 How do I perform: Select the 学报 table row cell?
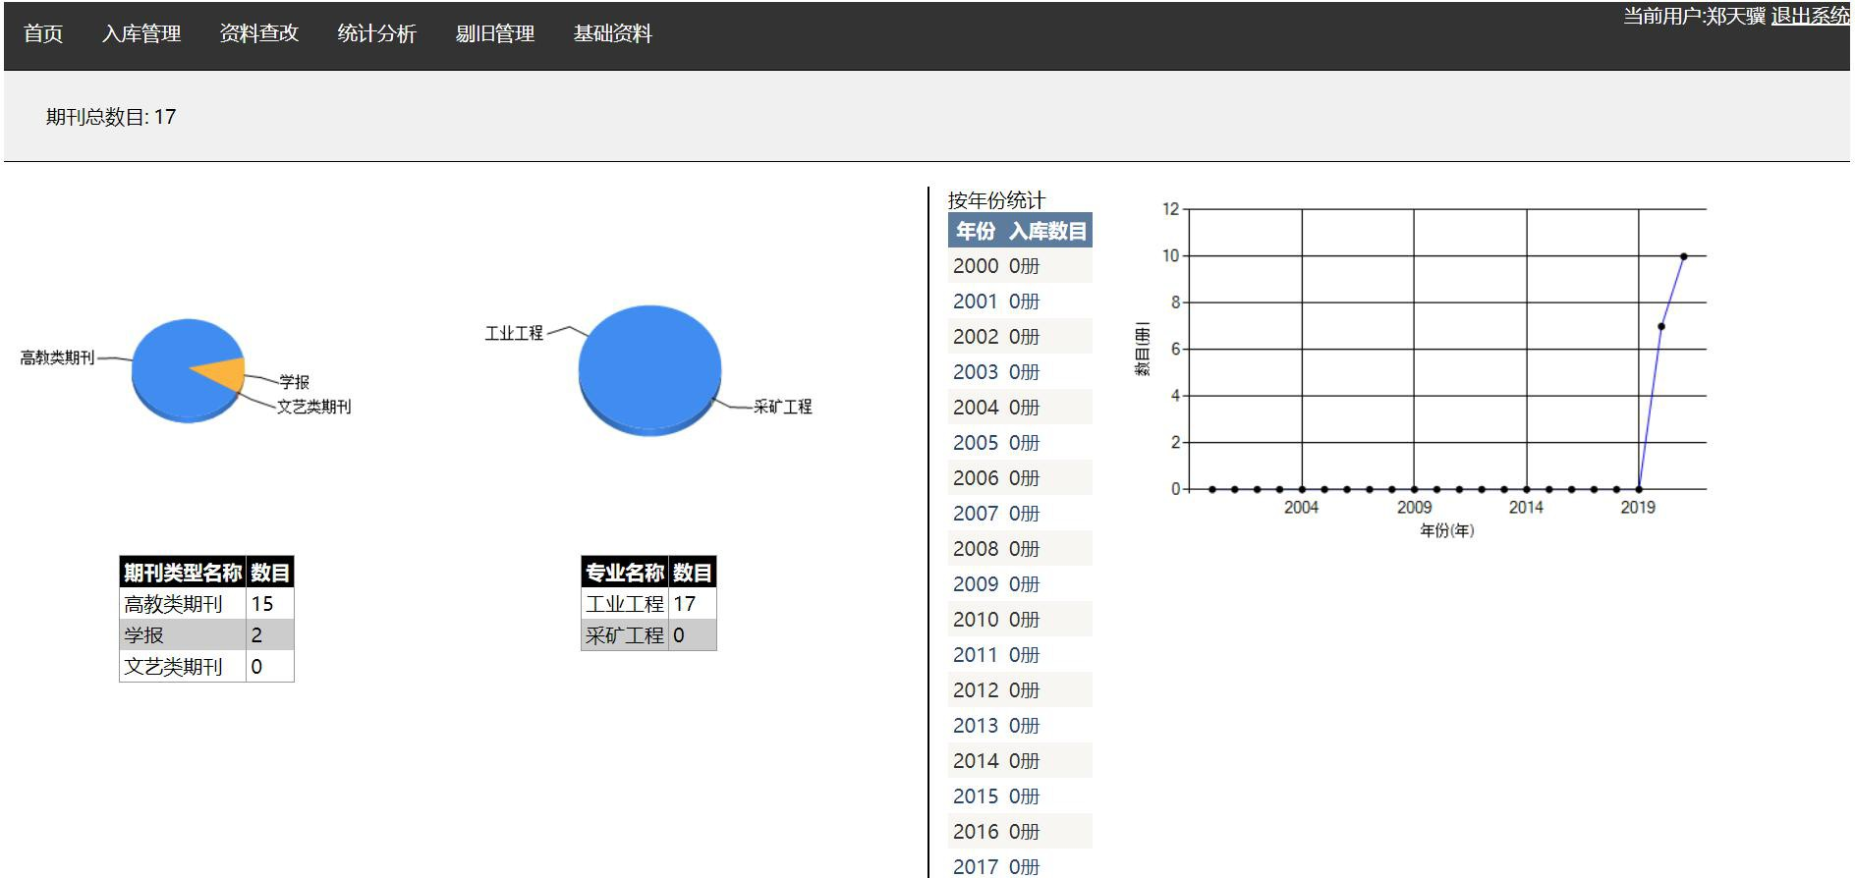[x=183, y=635]
